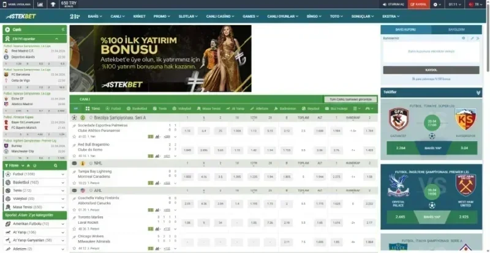The height and width of the screenshot is (253, 490).
Task: Click Bahis Yap on Gaziantep vs Kayserispor card
Action: (432, 148)
